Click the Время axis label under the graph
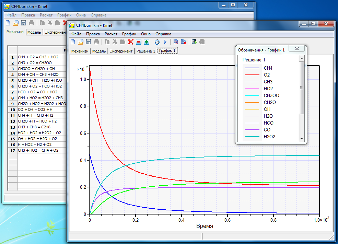 205,226
